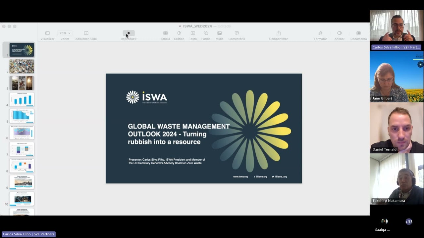Click the presenter text line on the slide
The height and width of the screenshot is (238, 424).
(167, 161)
